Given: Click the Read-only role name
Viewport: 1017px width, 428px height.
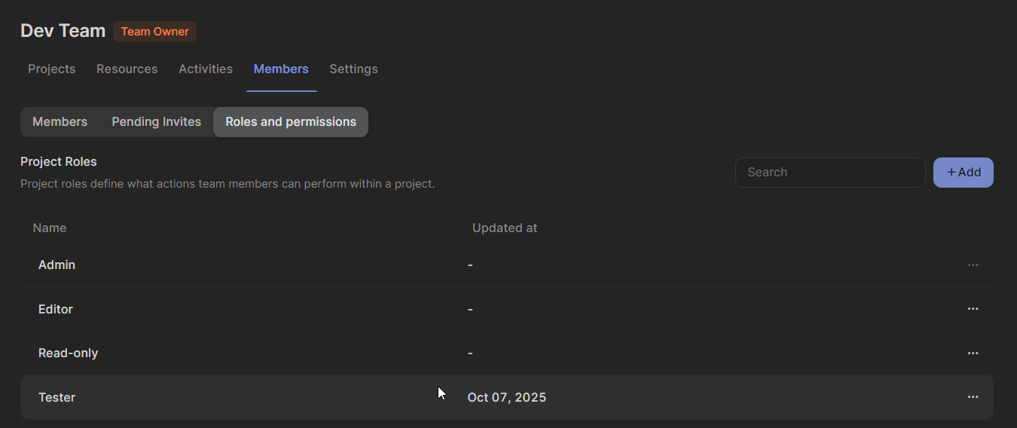Looking at the screenshot, I should coord(69,353).
